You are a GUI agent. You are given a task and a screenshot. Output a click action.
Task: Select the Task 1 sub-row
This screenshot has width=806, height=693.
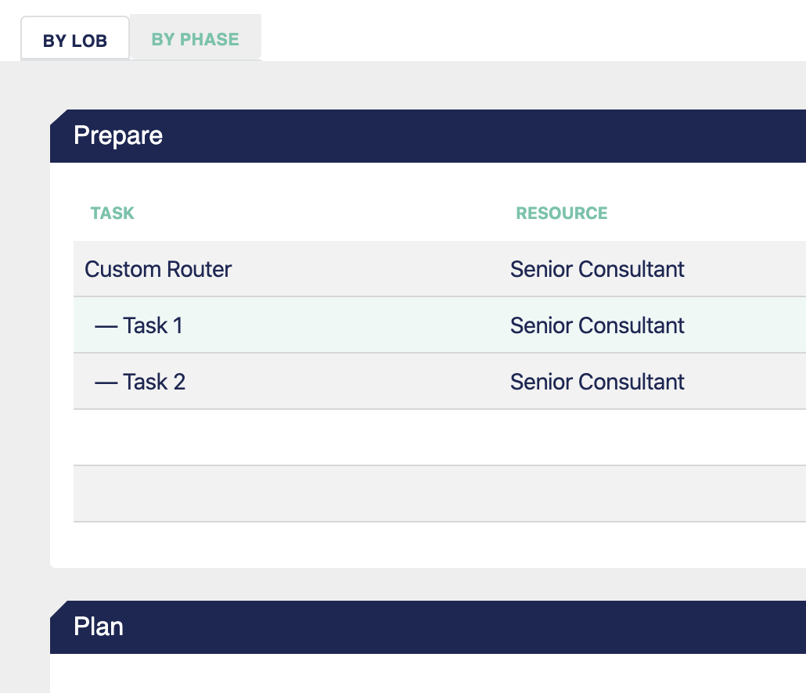440,325
